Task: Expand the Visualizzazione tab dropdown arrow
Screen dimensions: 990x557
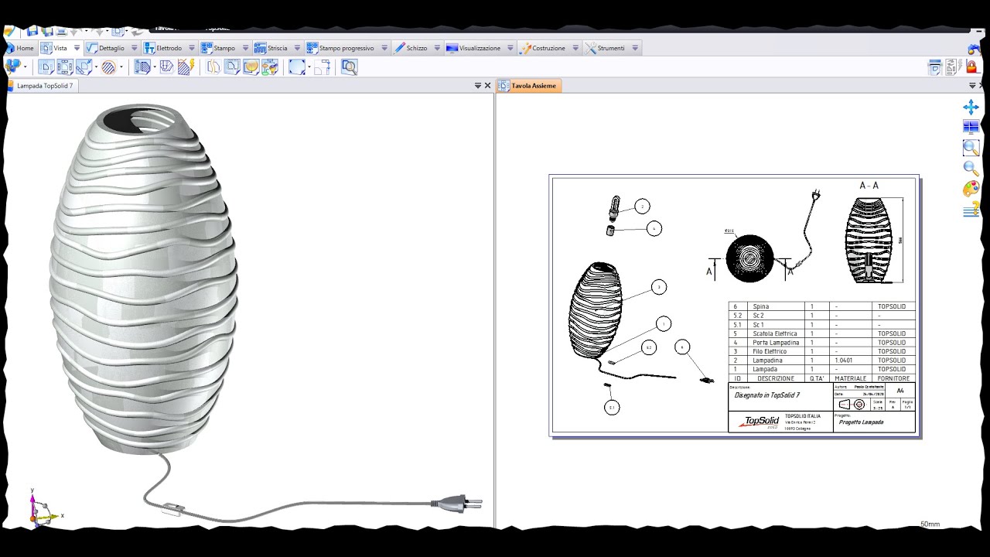Action: click(x=510, y=48)
